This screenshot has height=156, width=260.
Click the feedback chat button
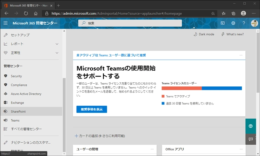point(251,139)
